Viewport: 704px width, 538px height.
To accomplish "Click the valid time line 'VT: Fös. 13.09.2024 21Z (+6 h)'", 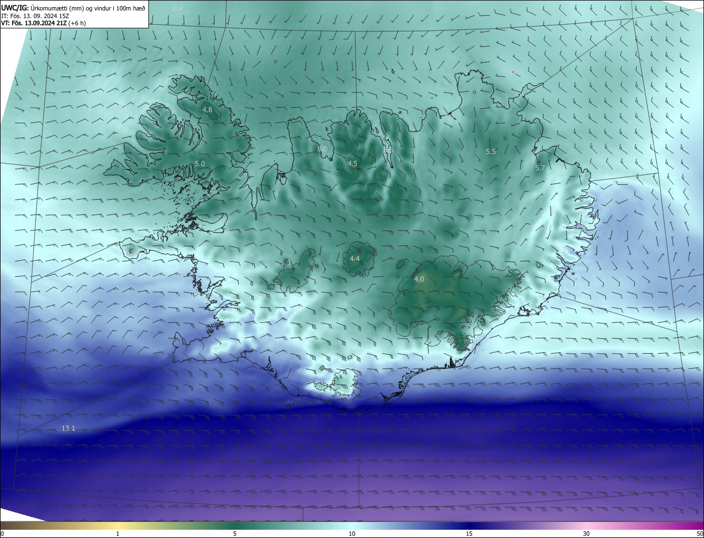I will pos(43,23).
